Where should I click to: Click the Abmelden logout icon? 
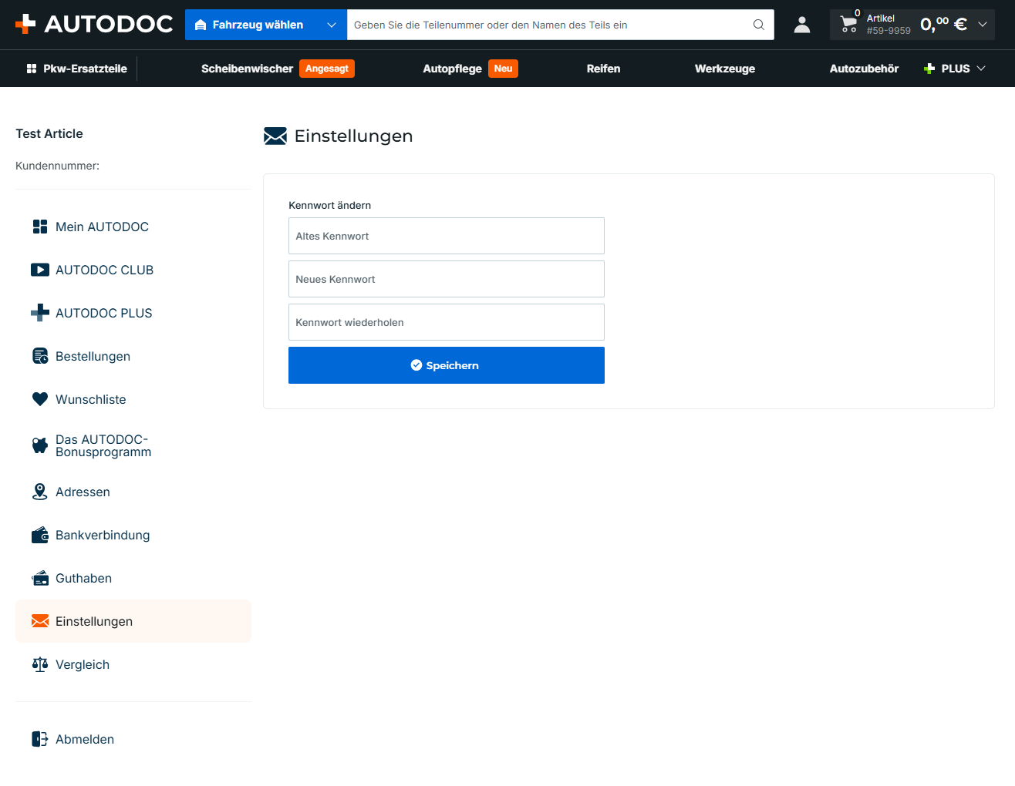40,739
